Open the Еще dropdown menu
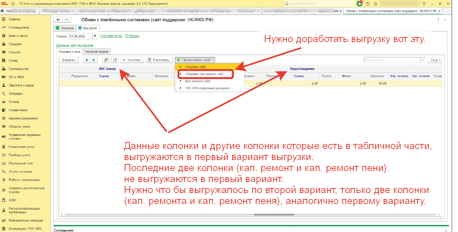Screen dimensions: 458x232 point(435,60)
